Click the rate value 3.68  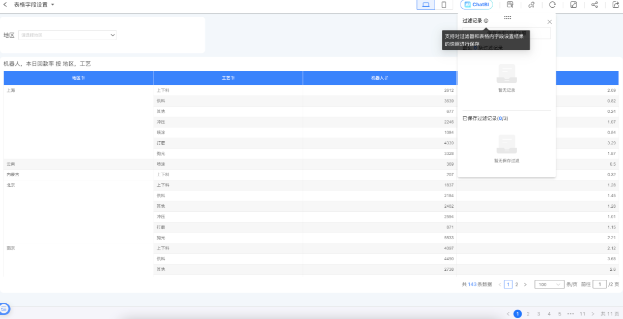(x=611, y=259)
